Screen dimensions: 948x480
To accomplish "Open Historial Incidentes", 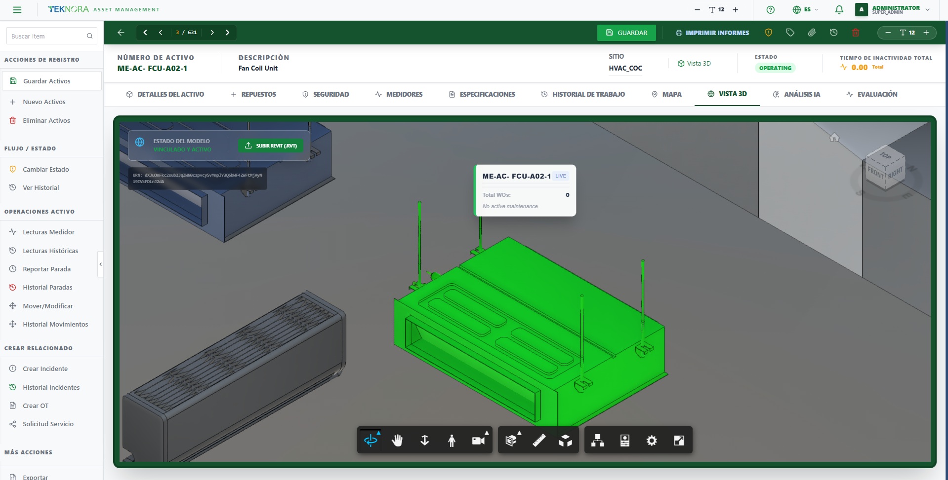I will tap(51, 387).
